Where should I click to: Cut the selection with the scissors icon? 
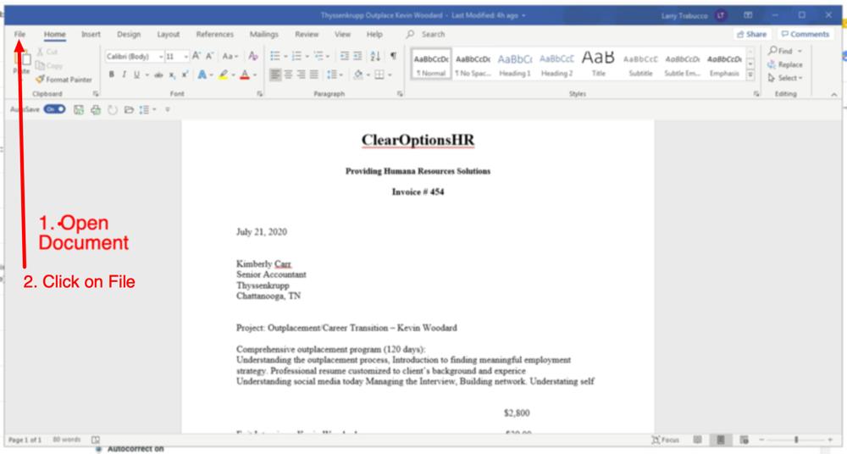tap(40, 52)
